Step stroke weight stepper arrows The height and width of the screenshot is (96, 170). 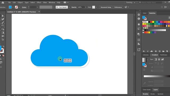(29, 7)
